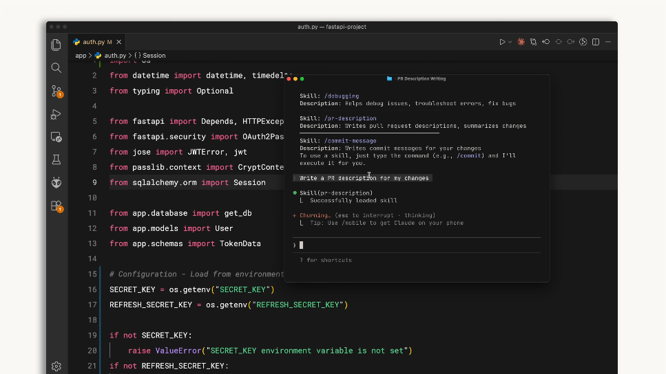Click line number 20 in gutter
Viewport: 666px width, 374px height.
(x=92, y=351)
